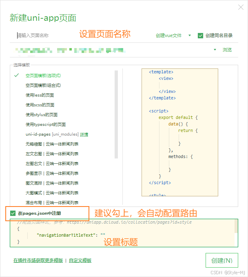248x277 pixels.
Task: Select 左图右文 | 云端一体新闻列表 template
Action: pyautogui.click(x=52, y=164)
